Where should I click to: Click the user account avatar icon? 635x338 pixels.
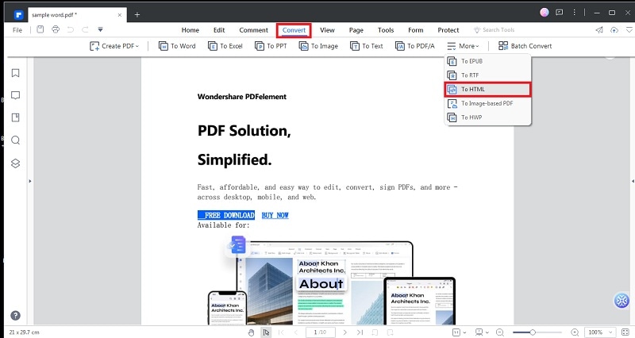pos(545,13)
